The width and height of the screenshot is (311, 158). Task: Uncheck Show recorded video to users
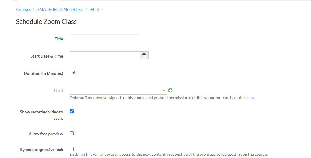tap(71, 111)
